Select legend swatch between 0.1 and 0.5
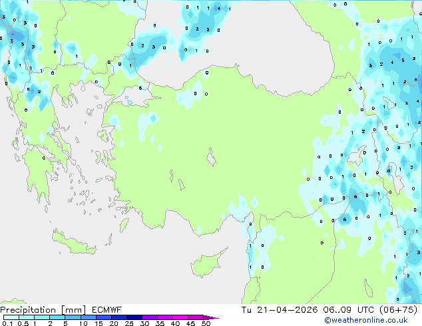This screenshot has height=326, width=422. (x=11, y=317)
